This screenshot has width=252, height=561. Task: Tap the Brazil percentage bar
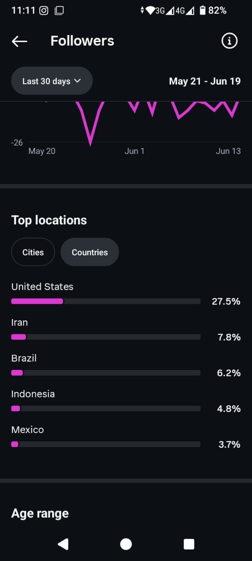pyautogui.click(x=106, y=373)
